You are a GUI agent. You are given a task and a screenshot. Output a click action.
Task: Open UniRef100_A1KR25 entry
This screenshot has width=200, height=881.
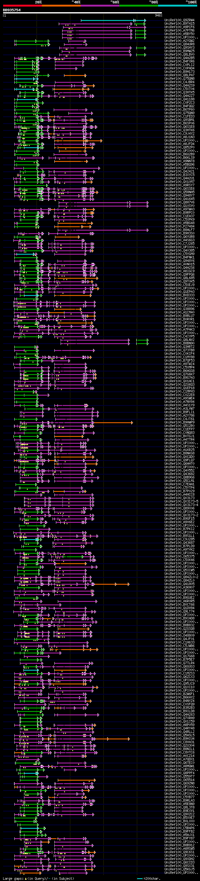pos(179,450)
